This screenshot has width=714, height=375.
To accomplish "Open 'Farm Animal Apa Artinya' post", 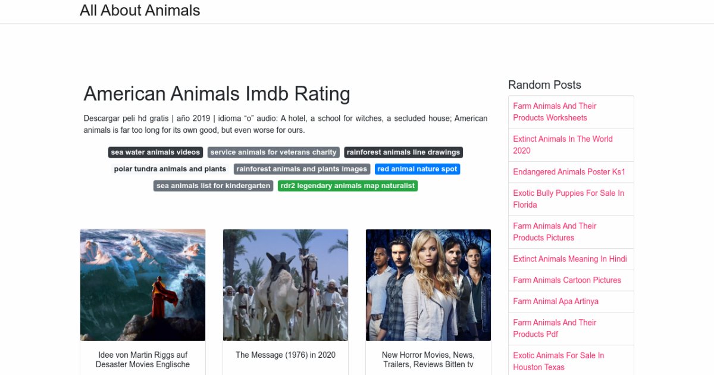I will pos(555,301).
